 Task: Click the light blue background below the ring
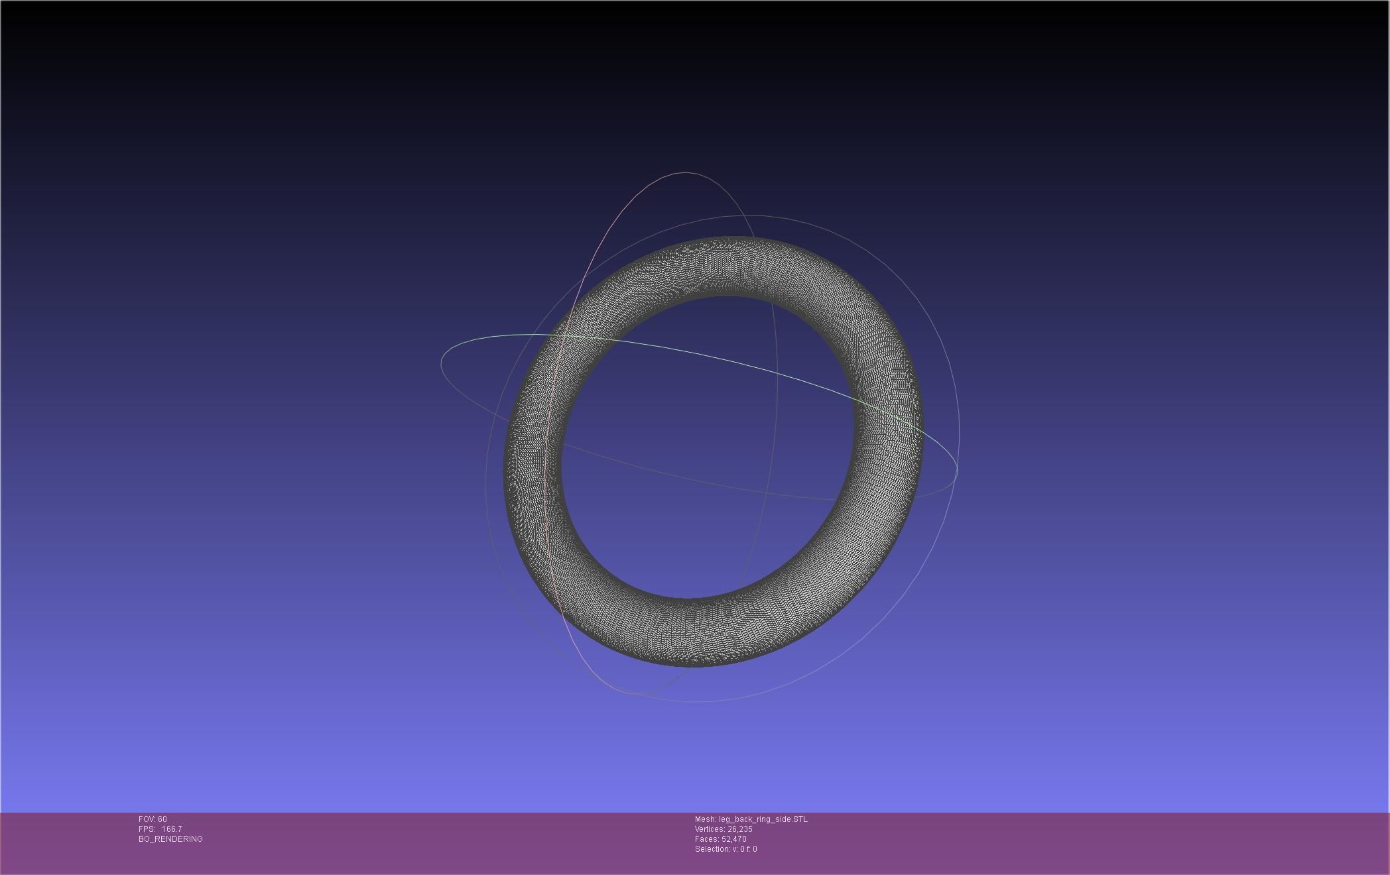coord(696,762)
